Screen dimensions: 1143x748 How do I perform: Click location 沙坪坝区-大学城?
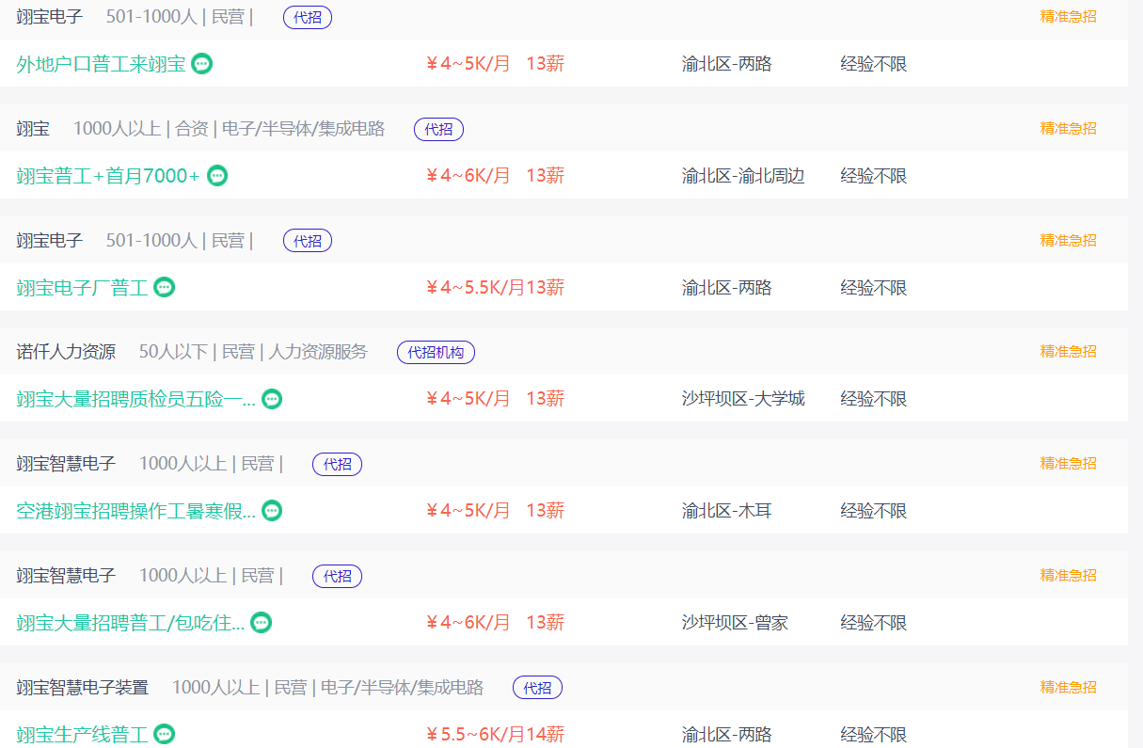(x=743, y=399)
